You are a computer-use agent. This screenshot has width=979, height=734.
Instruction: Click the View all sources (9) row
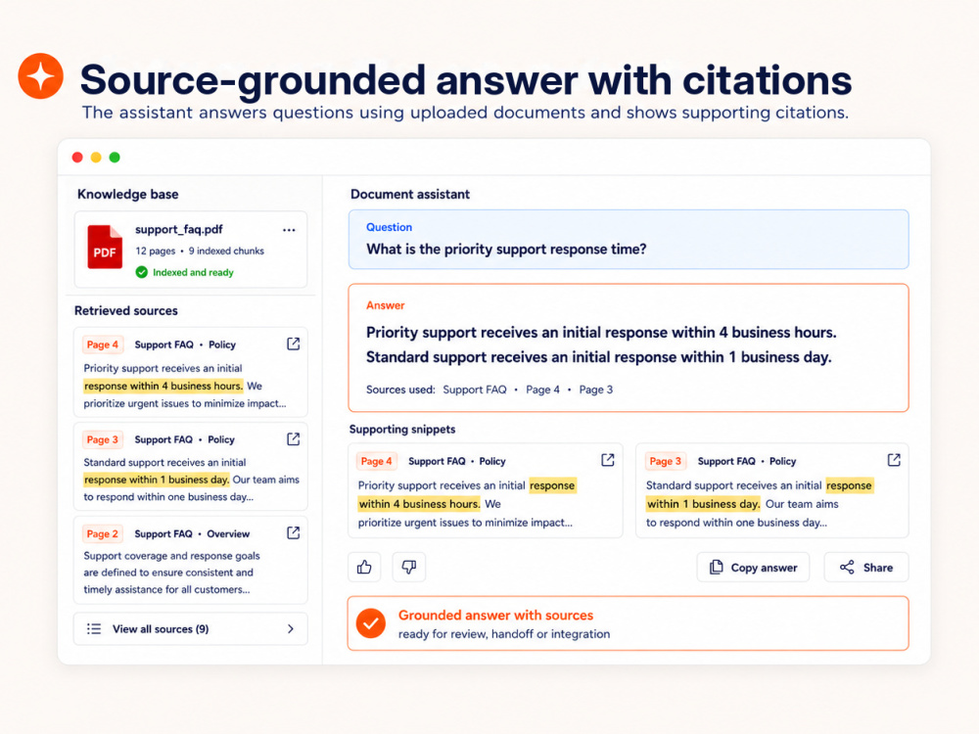[191, 628]
